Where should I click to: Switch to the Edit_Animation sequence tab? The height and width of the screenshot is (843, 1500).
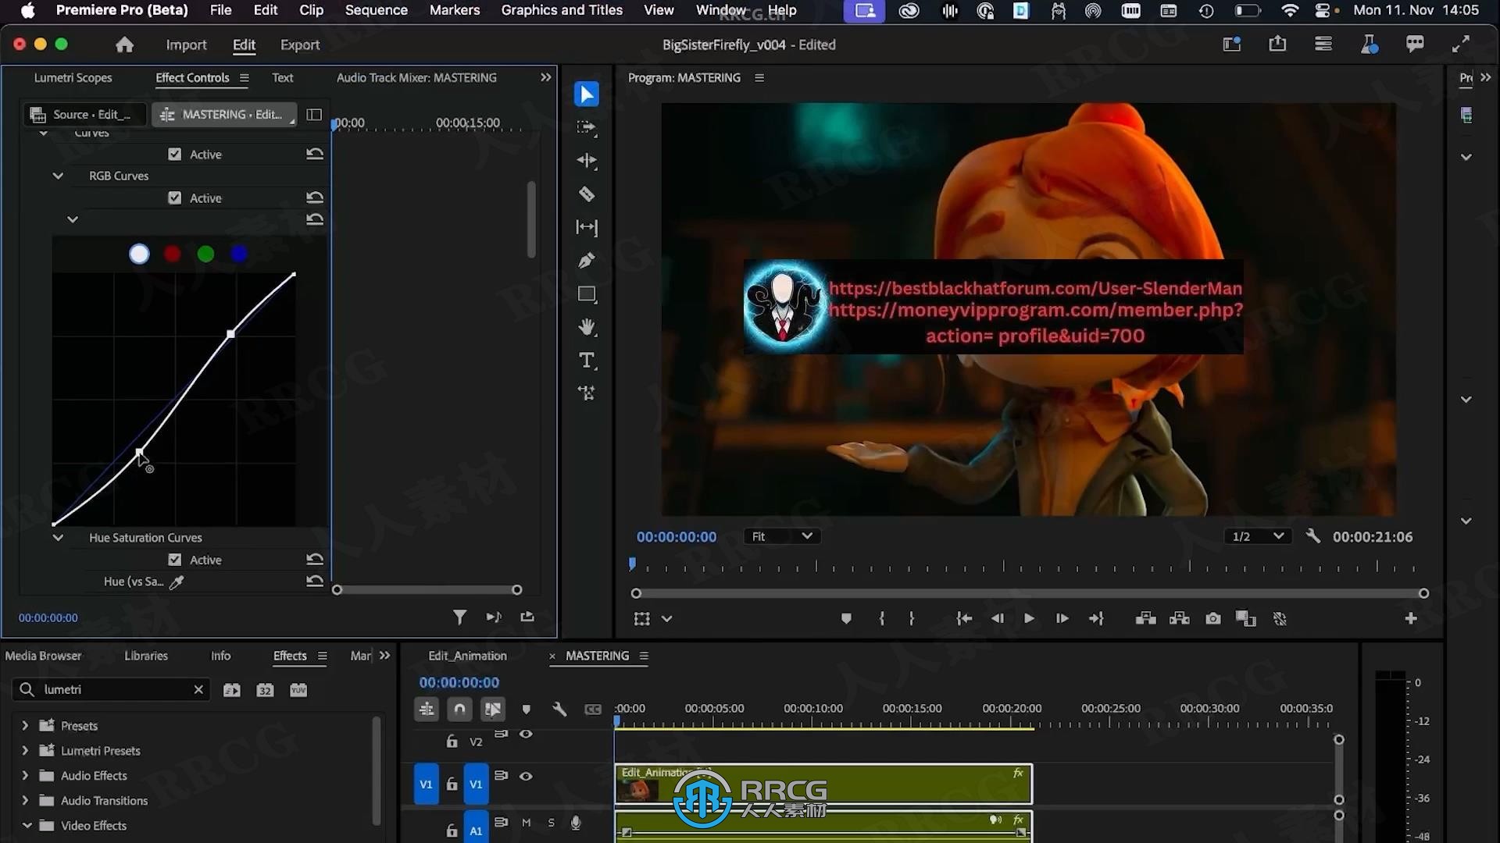point(467,656)
